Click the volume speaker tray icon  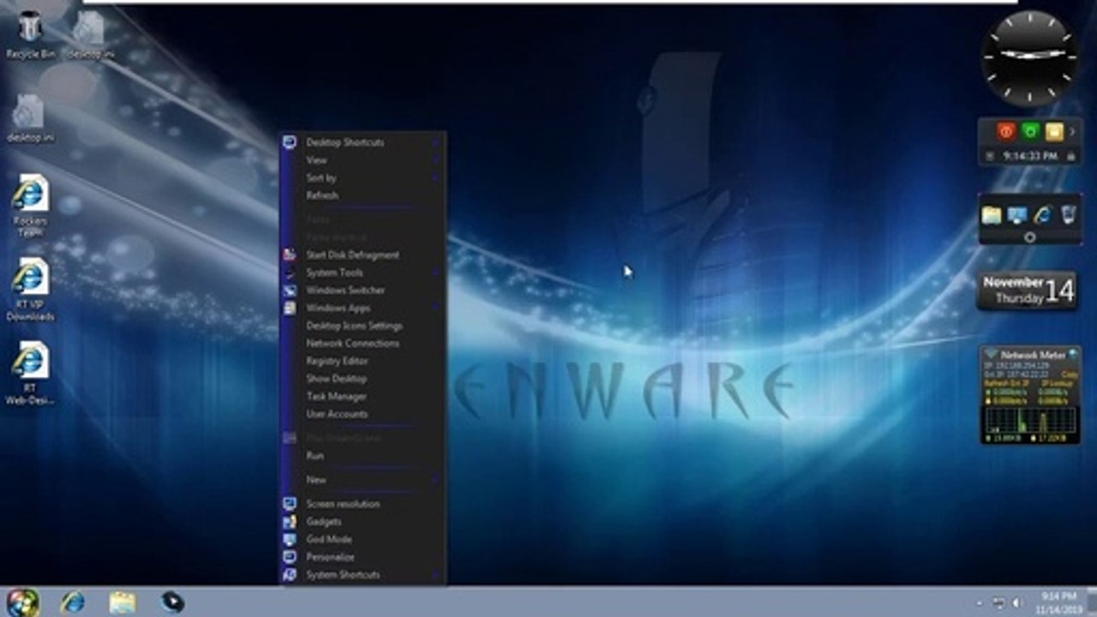click(x=1017, y=602)
